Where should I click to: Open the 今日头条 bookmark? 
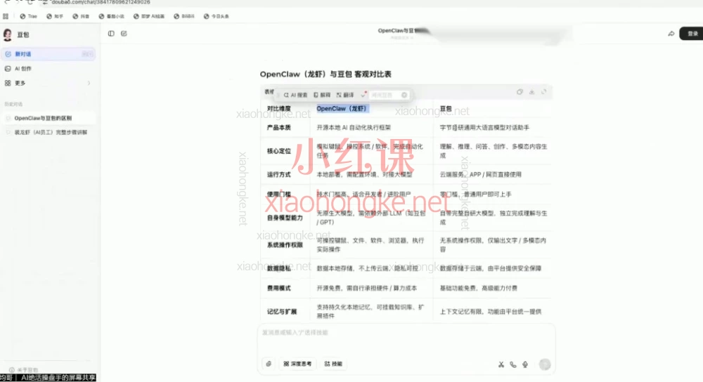pyautogui.click(x=216, y=16)
